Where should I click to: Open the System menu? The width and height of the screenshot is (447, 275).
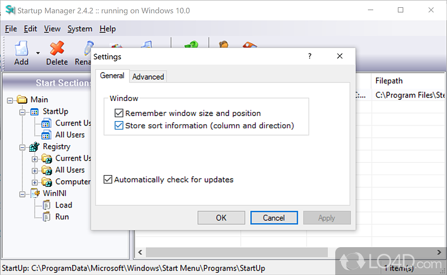[x=80, y=29]
